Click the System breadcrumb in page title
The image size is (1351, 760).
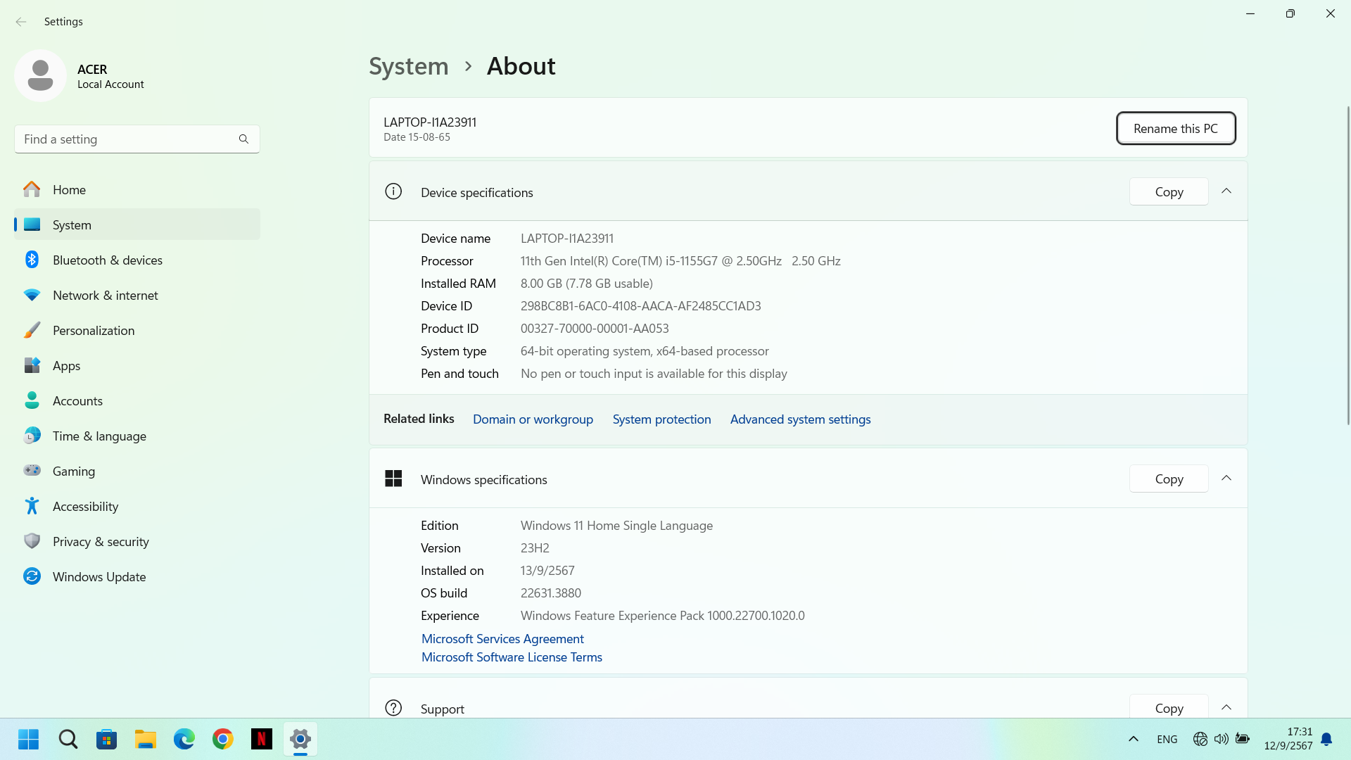tap(409, 66)
